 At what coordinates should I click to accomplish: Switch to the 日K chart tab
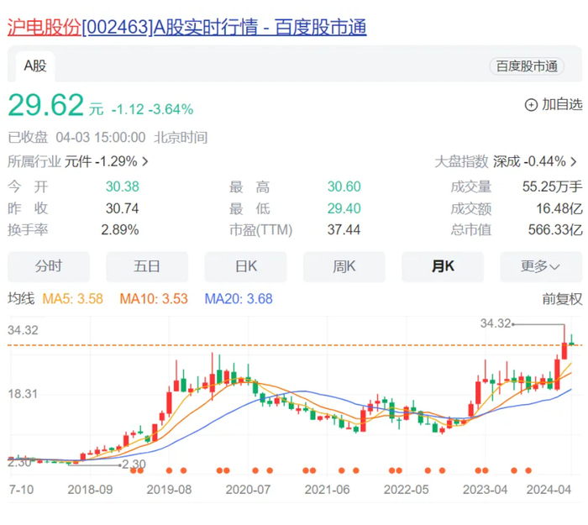click(245, 266)
